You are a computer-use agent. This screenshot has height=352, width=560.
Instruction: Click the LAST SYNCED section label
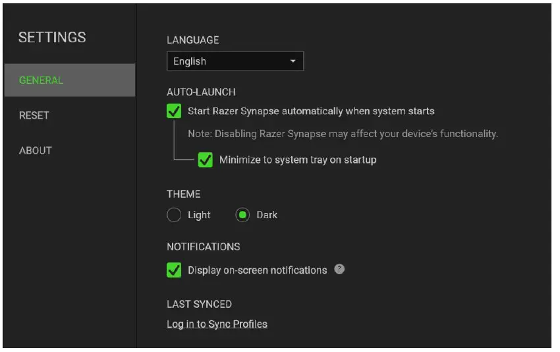pos(199,304)
